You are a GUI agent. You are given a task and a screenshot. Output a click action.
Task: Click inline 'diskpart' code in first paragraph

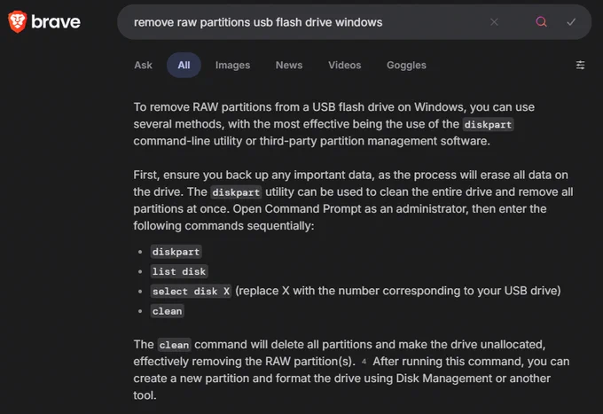coord(488,124)
